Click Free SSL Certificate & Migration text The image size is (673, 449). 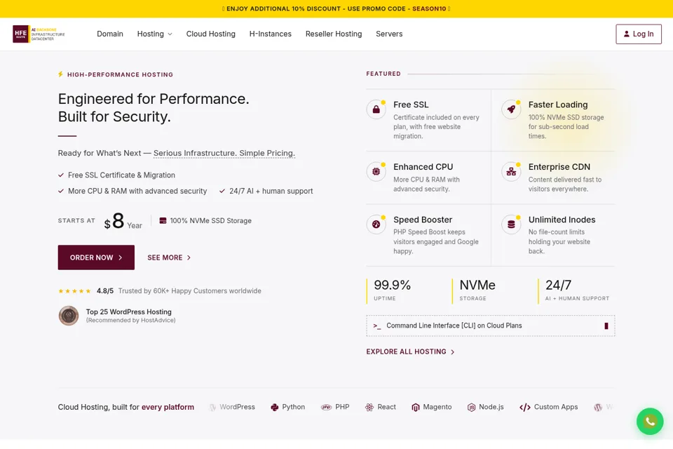[x=121, y=175]
